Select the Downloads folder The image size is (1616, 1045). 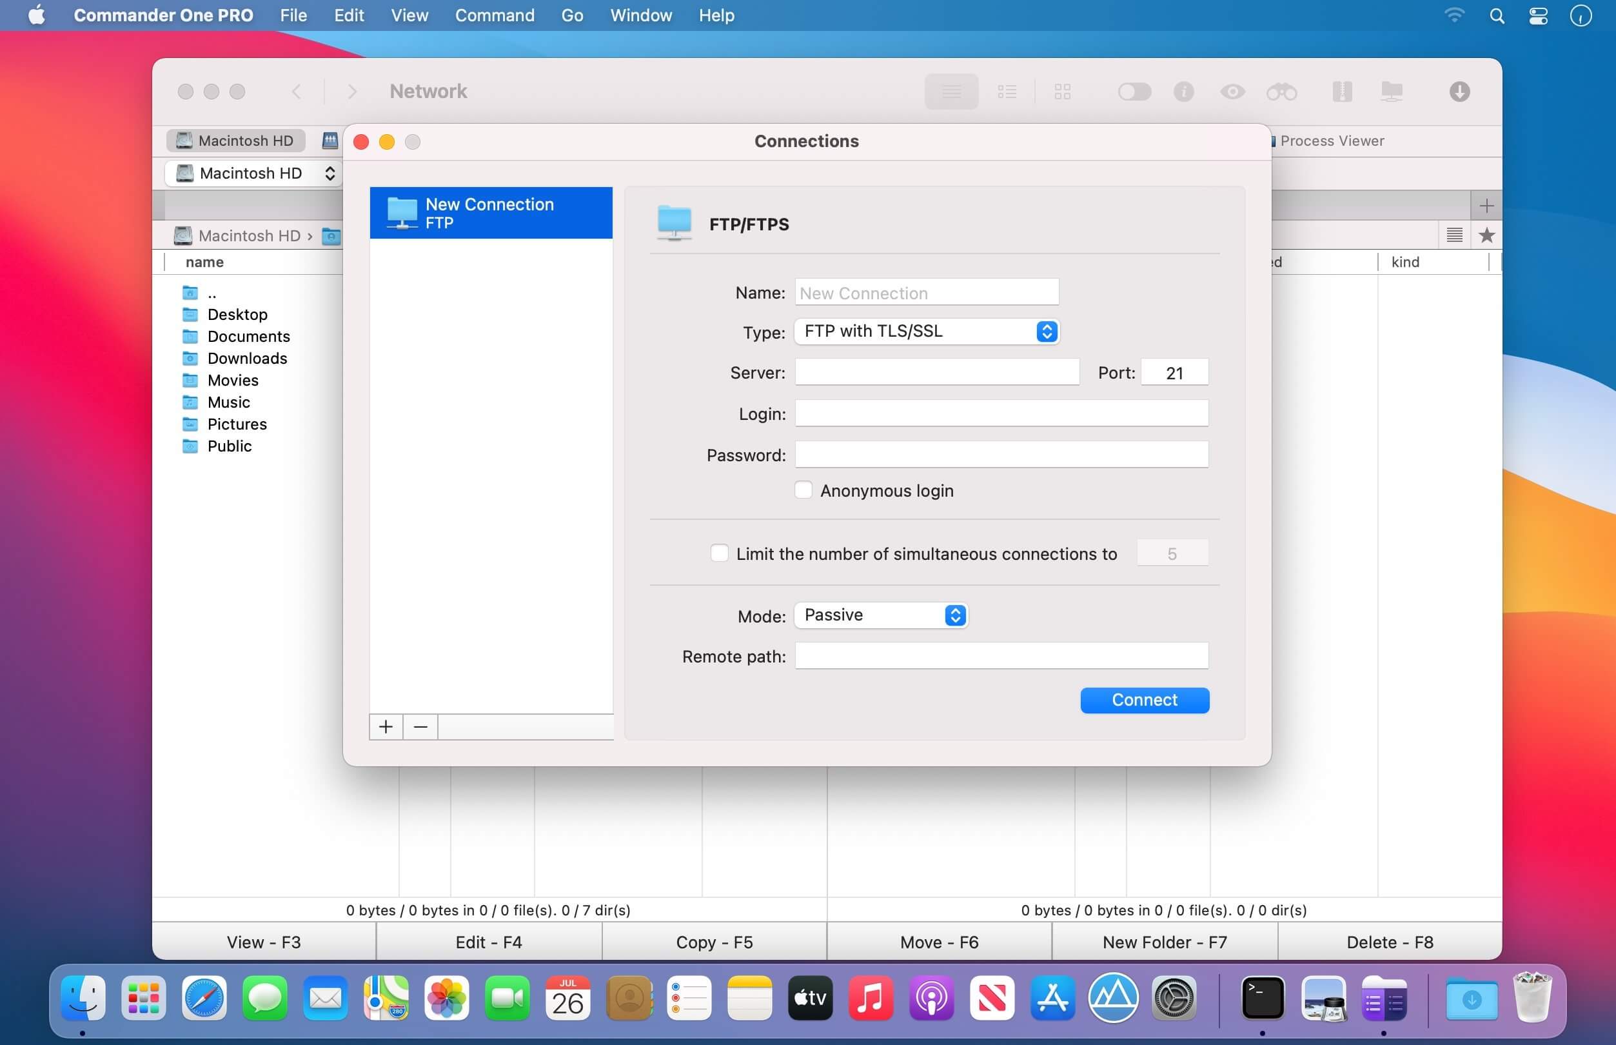(x=247, y=358)
